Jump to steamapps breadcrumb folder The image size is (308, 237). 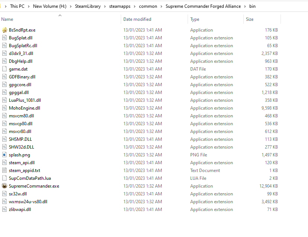pyautogui.click(x=120, y=6)
